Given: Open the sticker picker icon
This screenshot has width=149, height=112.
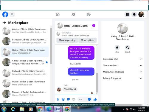Looking at the screenshot, I should tap(68, 99).
